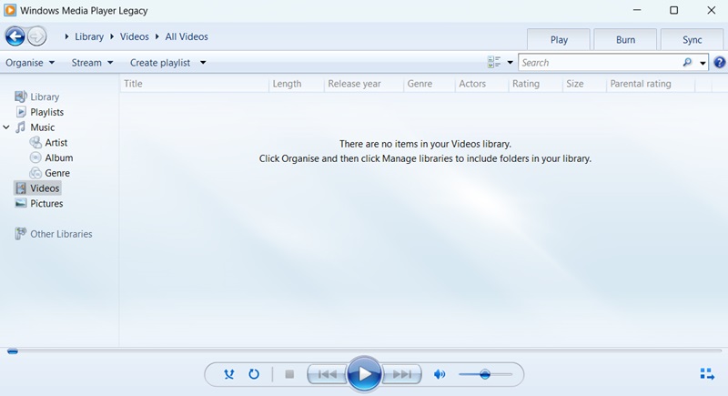Expand the arrow before All Videos

pyautogui.click(x=157, y=36)
